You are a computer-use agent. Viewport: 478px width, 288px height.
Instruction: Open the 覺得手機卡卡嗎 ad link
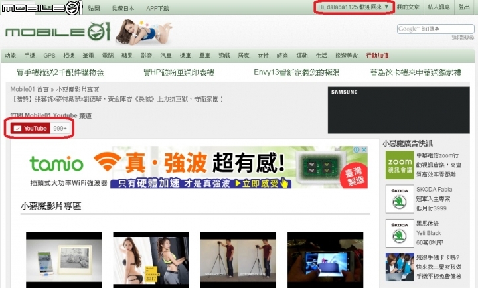coord(439,267)
